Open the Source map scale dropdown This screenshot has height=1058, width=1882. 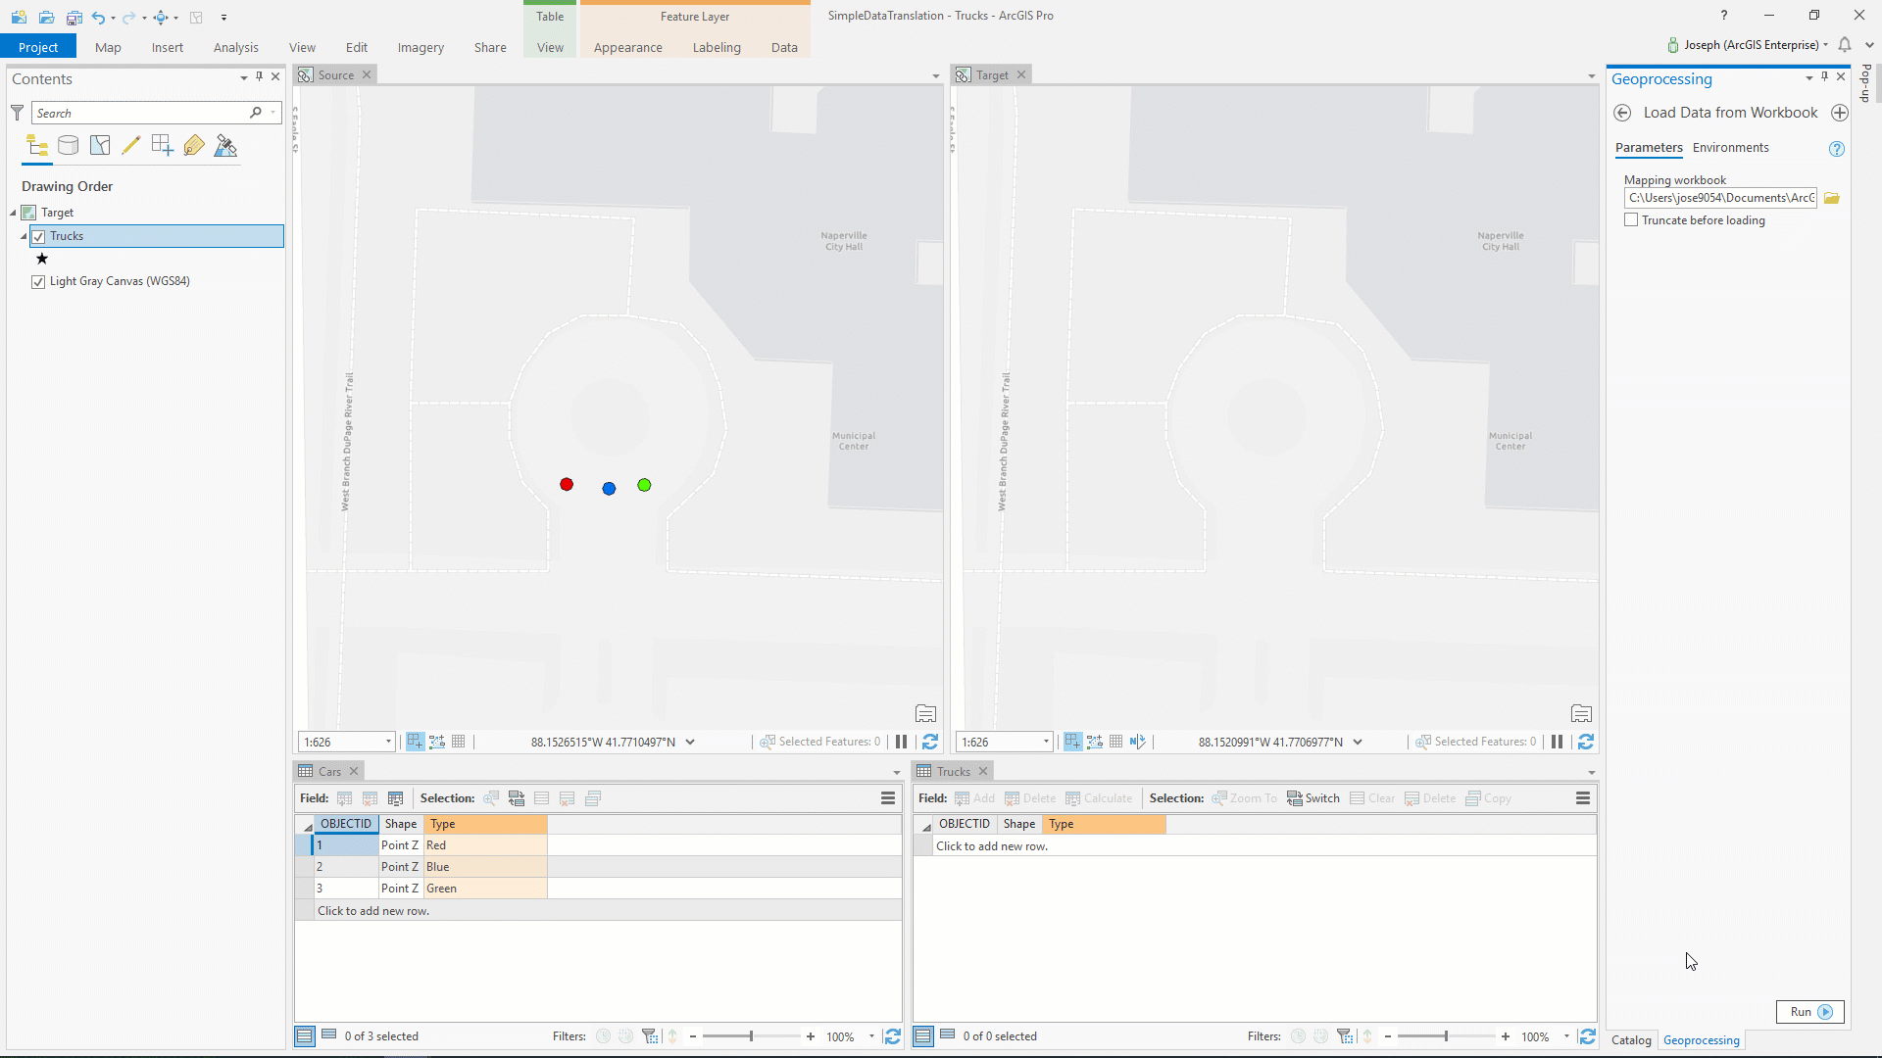coord(389,742)
